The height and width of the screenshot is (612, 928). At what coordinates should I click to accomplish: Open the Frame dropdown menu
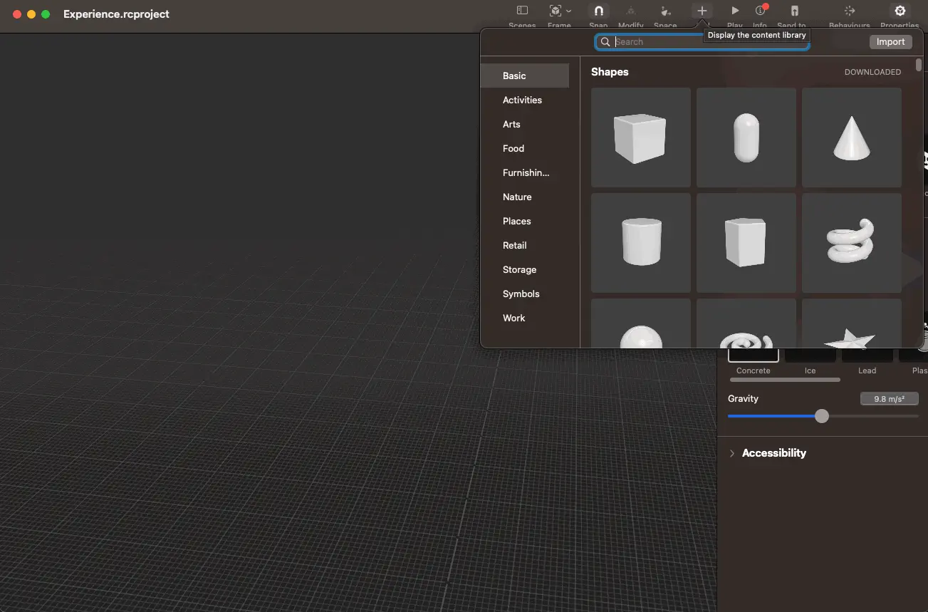point(560,11)
